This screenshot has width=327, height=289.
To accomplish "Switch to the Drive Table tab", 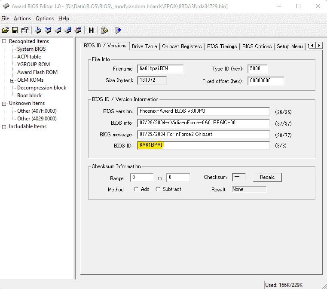I will point(144,46).
